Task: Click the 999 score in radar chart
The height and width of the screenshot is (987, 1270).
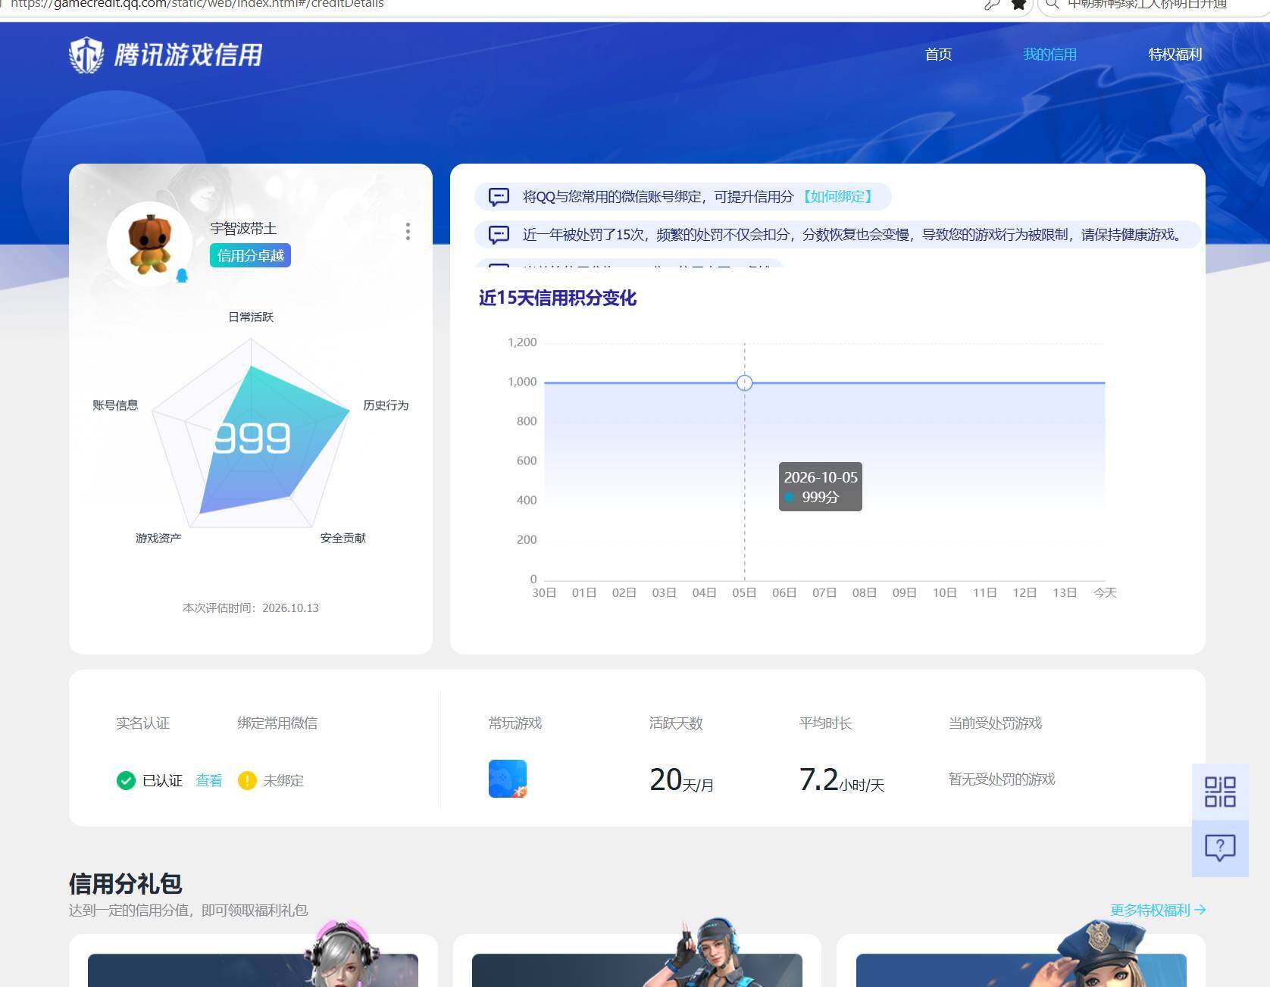Action: click(252, 438)
